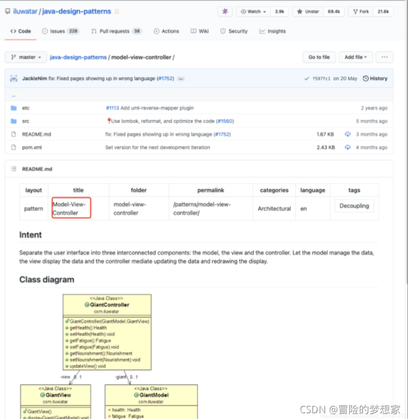Open #1752 link in README.md row

(223, 134)
